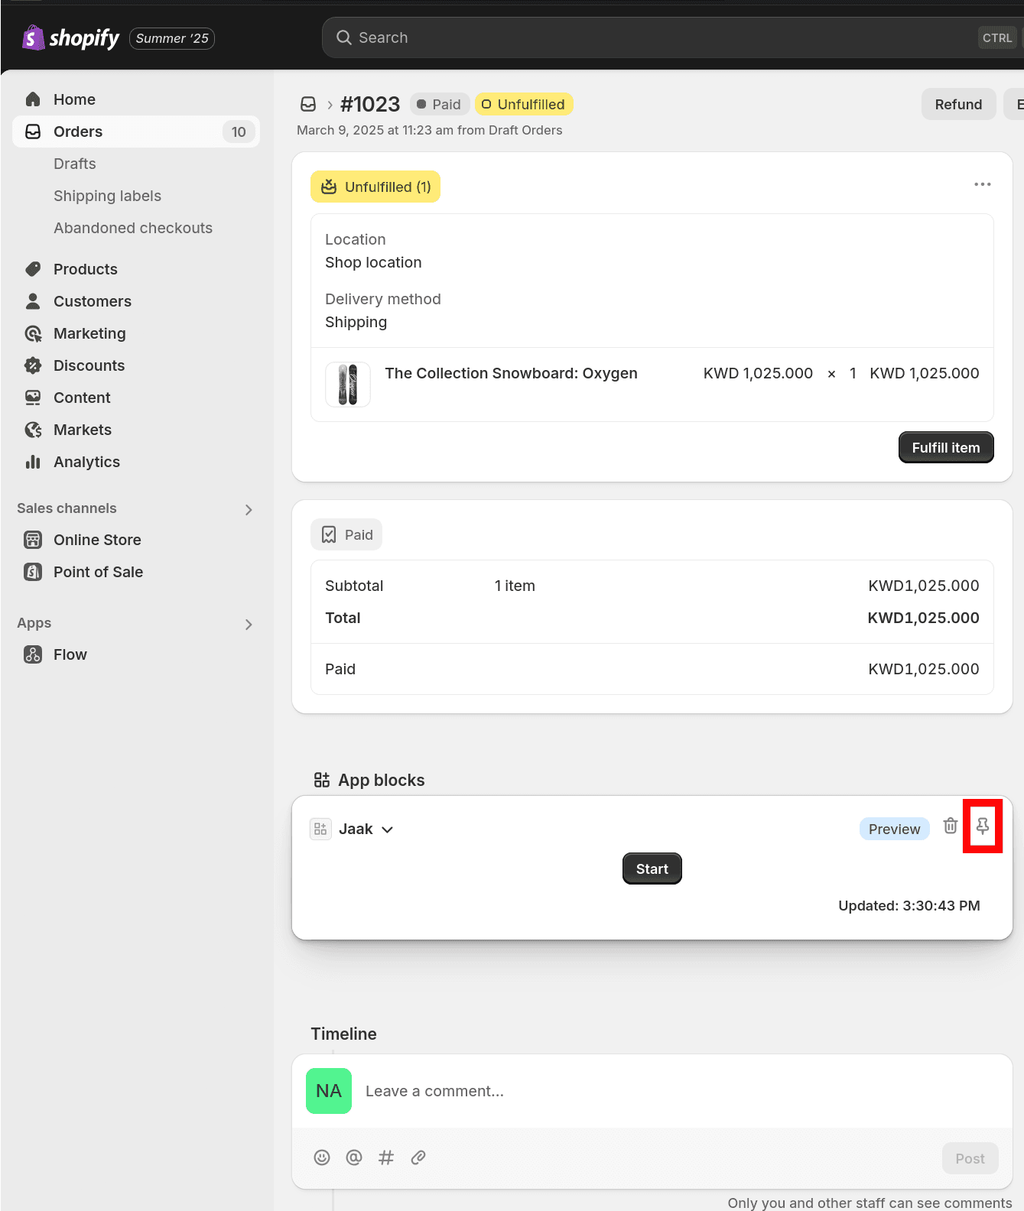Open the Oxygen snowboard product thumbnail
The width and height of the screenshot is (1024, 1211).
[x=348, y=385]
